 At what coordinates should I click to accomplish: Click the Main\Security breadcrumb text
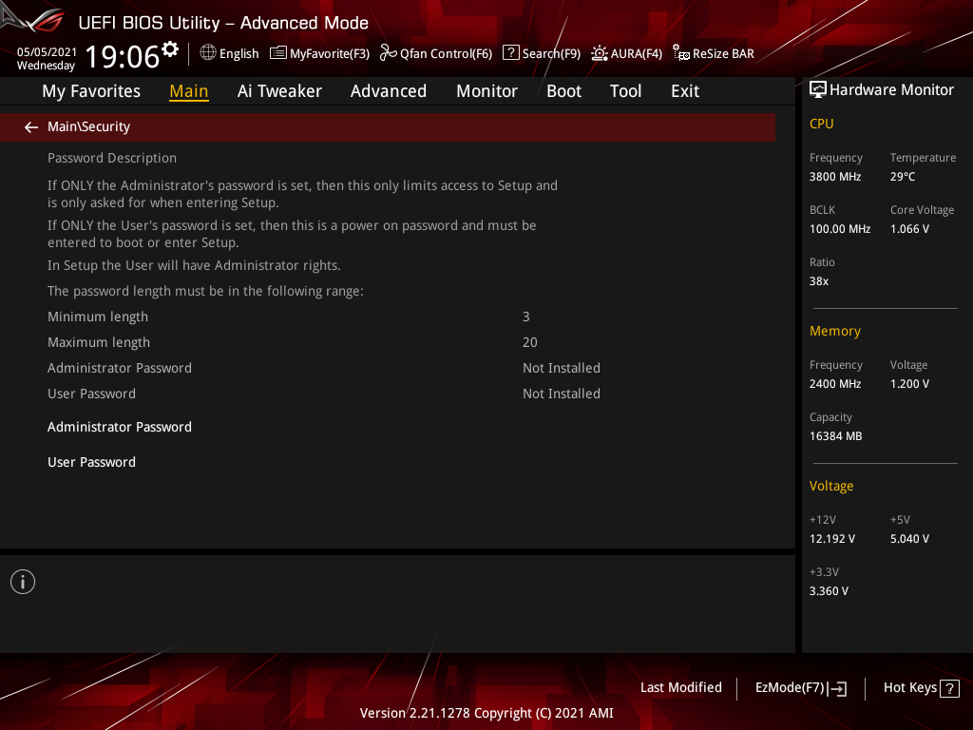point(88,126)
